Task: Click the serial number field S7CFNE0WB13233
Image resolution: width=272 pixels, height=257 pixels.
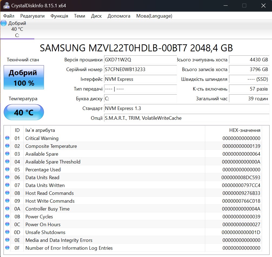Action: point(140,69)
